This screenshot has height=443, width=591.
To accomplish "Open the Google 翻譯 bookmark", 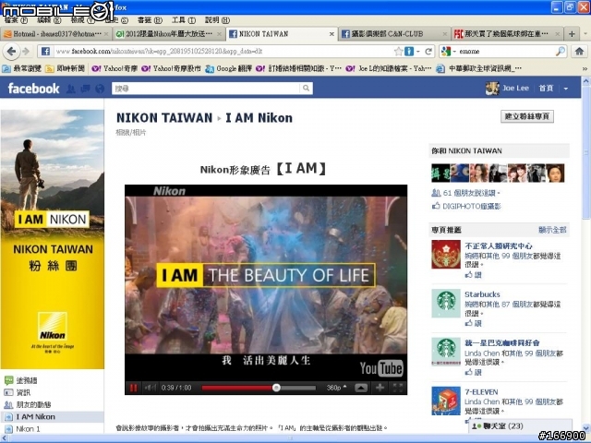I will pos(228,68).
